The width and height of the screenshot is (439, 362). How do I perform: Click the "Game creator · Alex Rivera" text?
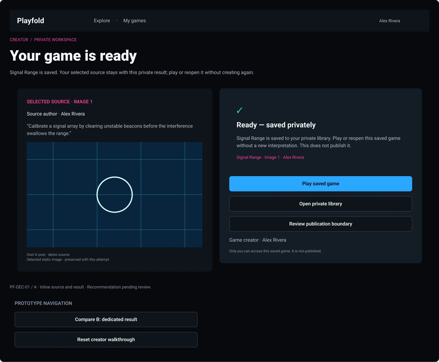point(258,240)
